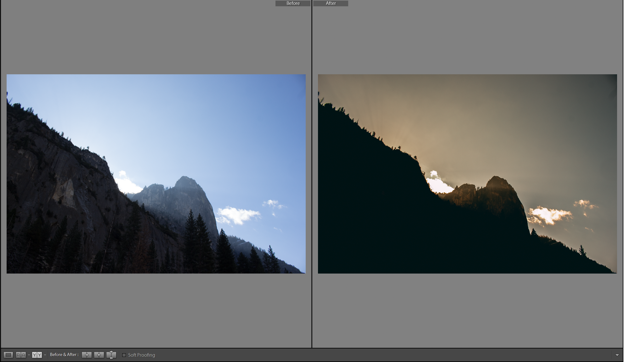Copy Before settings to After

(x=87, y=355)
